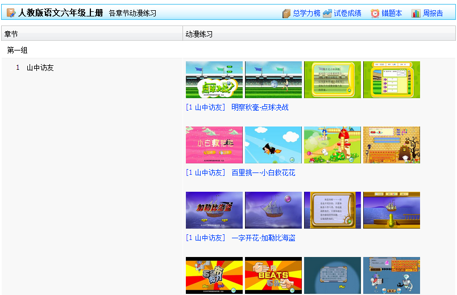This screenshot has height=295, width=457.
Task: Click the 错题本 icon
Action: point(375,14)
